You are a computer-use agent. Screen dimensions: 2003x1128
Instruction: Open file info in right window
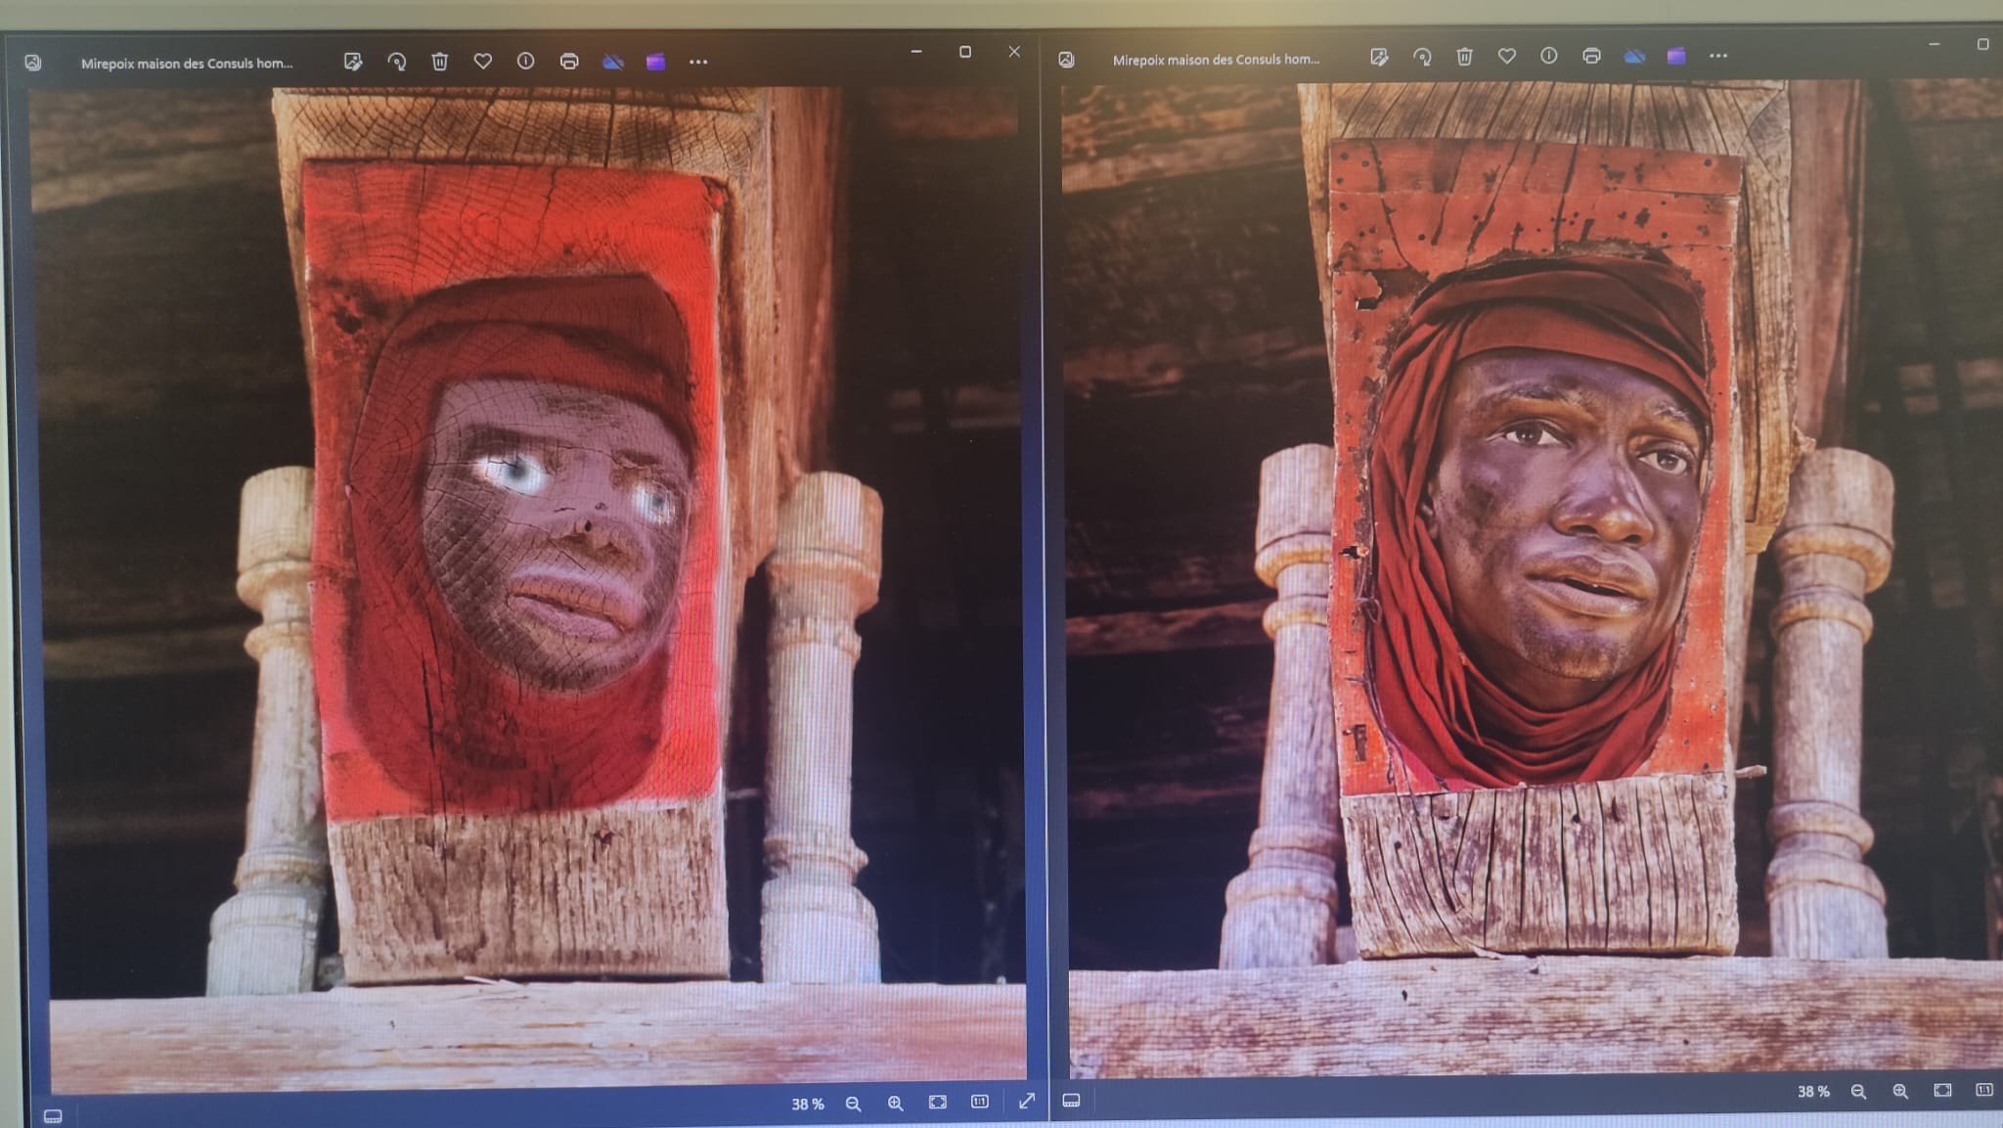(x=1548, y=56)
